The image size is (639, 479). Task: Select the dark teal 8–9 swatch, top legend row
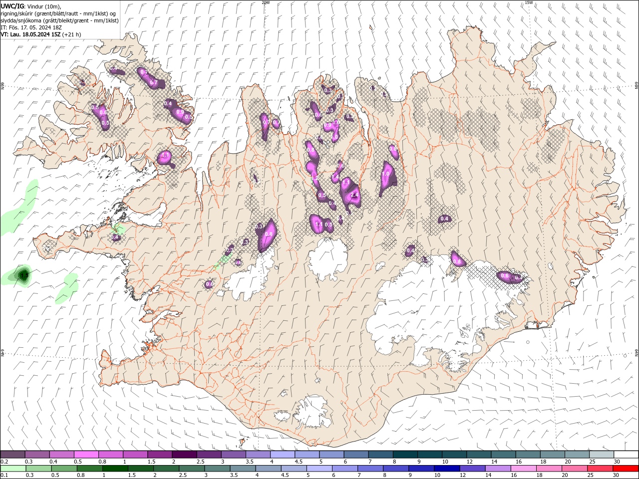pyautogui.click(x=405, y=455)
